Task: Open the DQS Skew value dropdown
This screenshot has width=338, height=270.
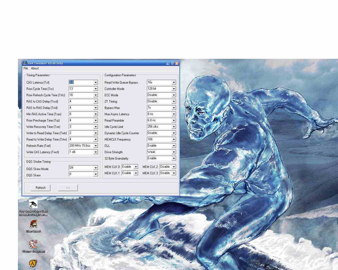Action: (x=96, y=174)
